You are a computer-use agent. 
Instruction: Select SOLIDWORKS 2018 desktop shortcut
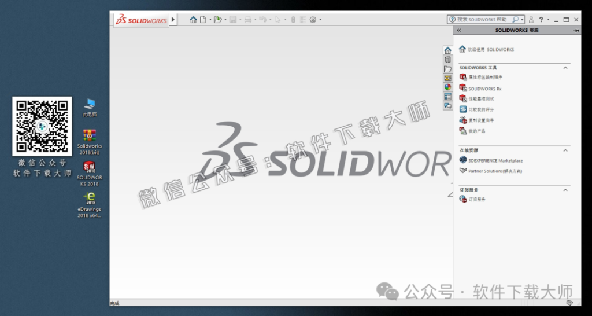90,174
